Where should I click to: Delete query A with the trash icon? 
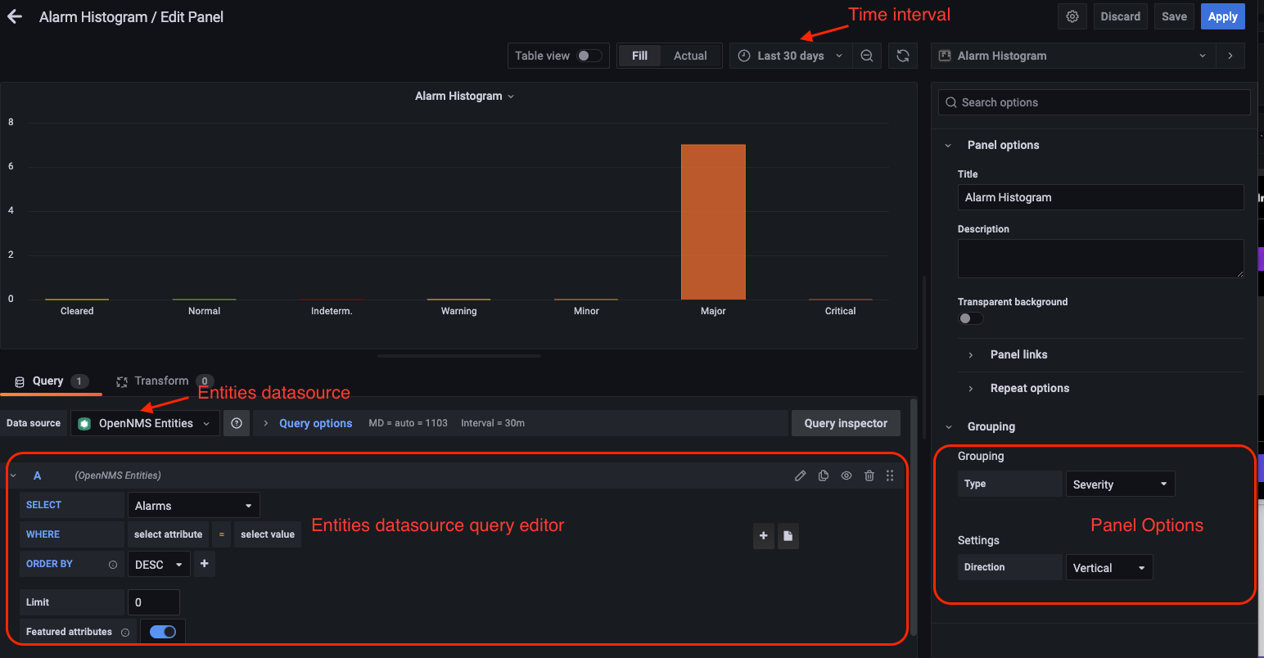pos(869,475)
